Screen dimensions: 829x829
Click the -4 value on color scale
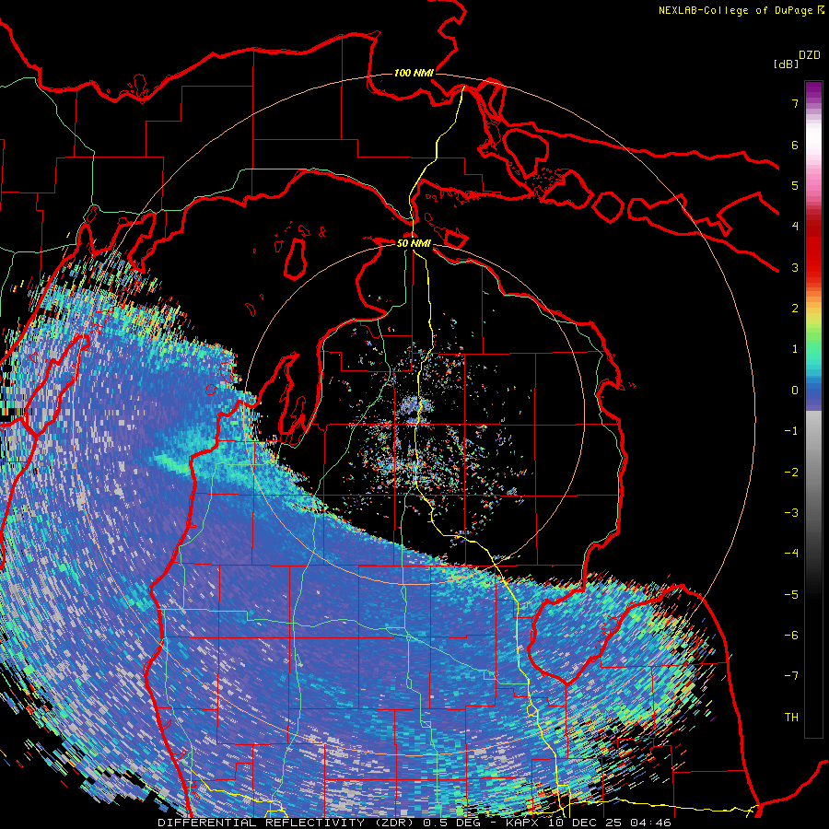point(791,554)
